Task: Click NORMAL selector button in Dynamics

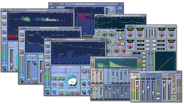Action: [154, 49]
